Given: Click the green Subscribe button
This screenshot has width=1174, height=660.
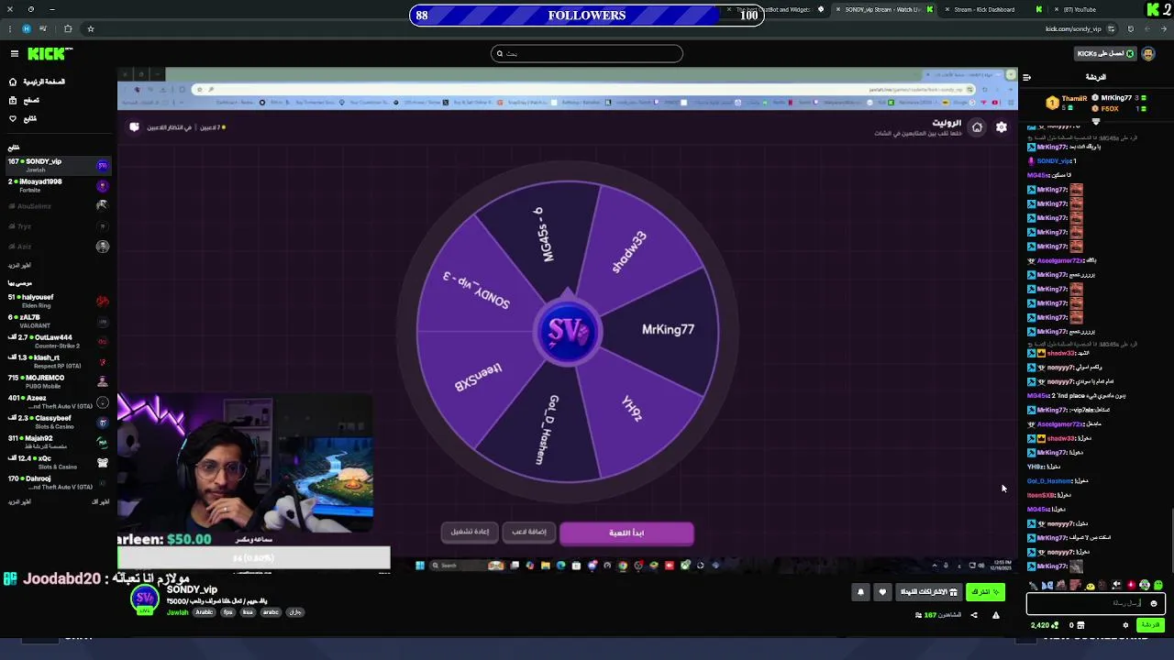Looking at the screenshot, I should [985, 592].
